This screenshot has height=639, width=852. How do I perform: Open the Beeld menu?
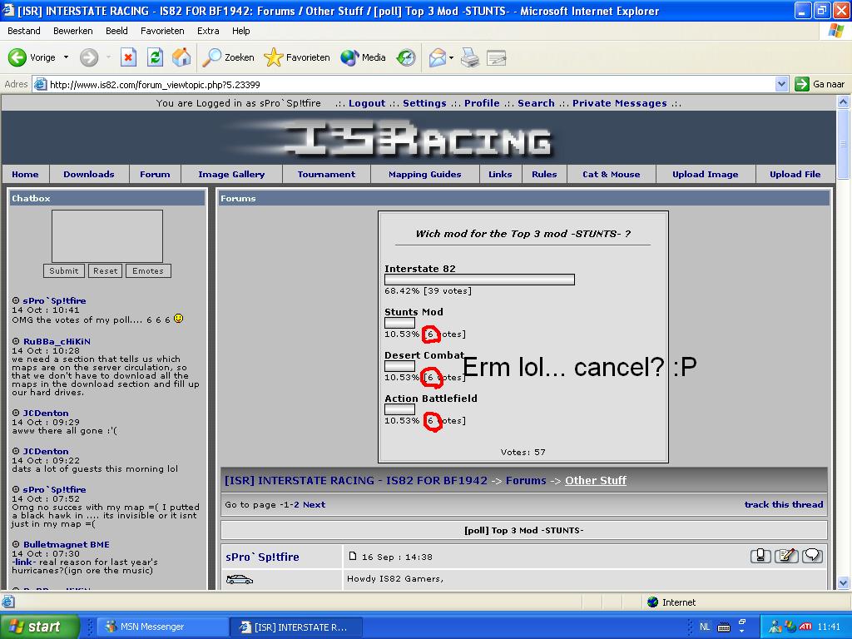pos(116,31)
